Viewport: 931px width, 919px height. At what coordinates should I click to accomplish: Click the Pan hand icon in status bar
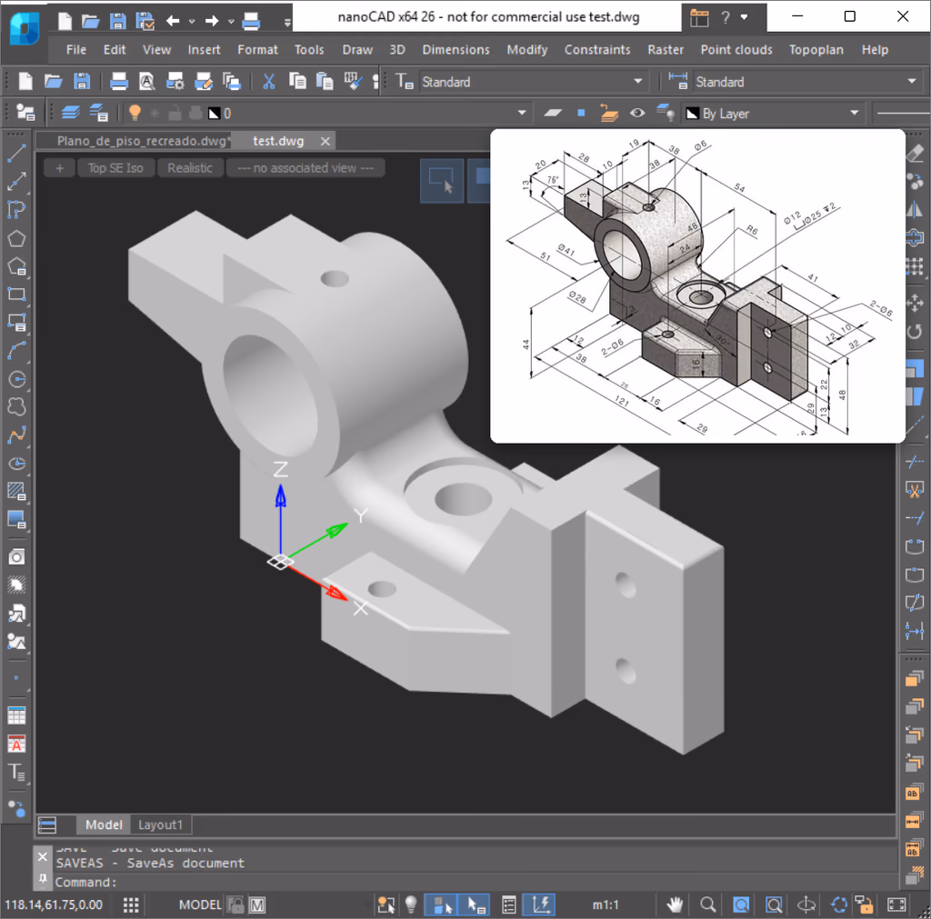[x=675, y=904]
